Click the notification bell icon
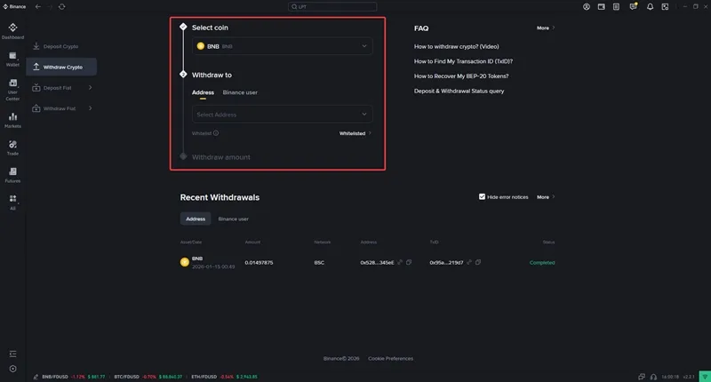The height and width of the screenshot is (382, 711). point(651,6)
